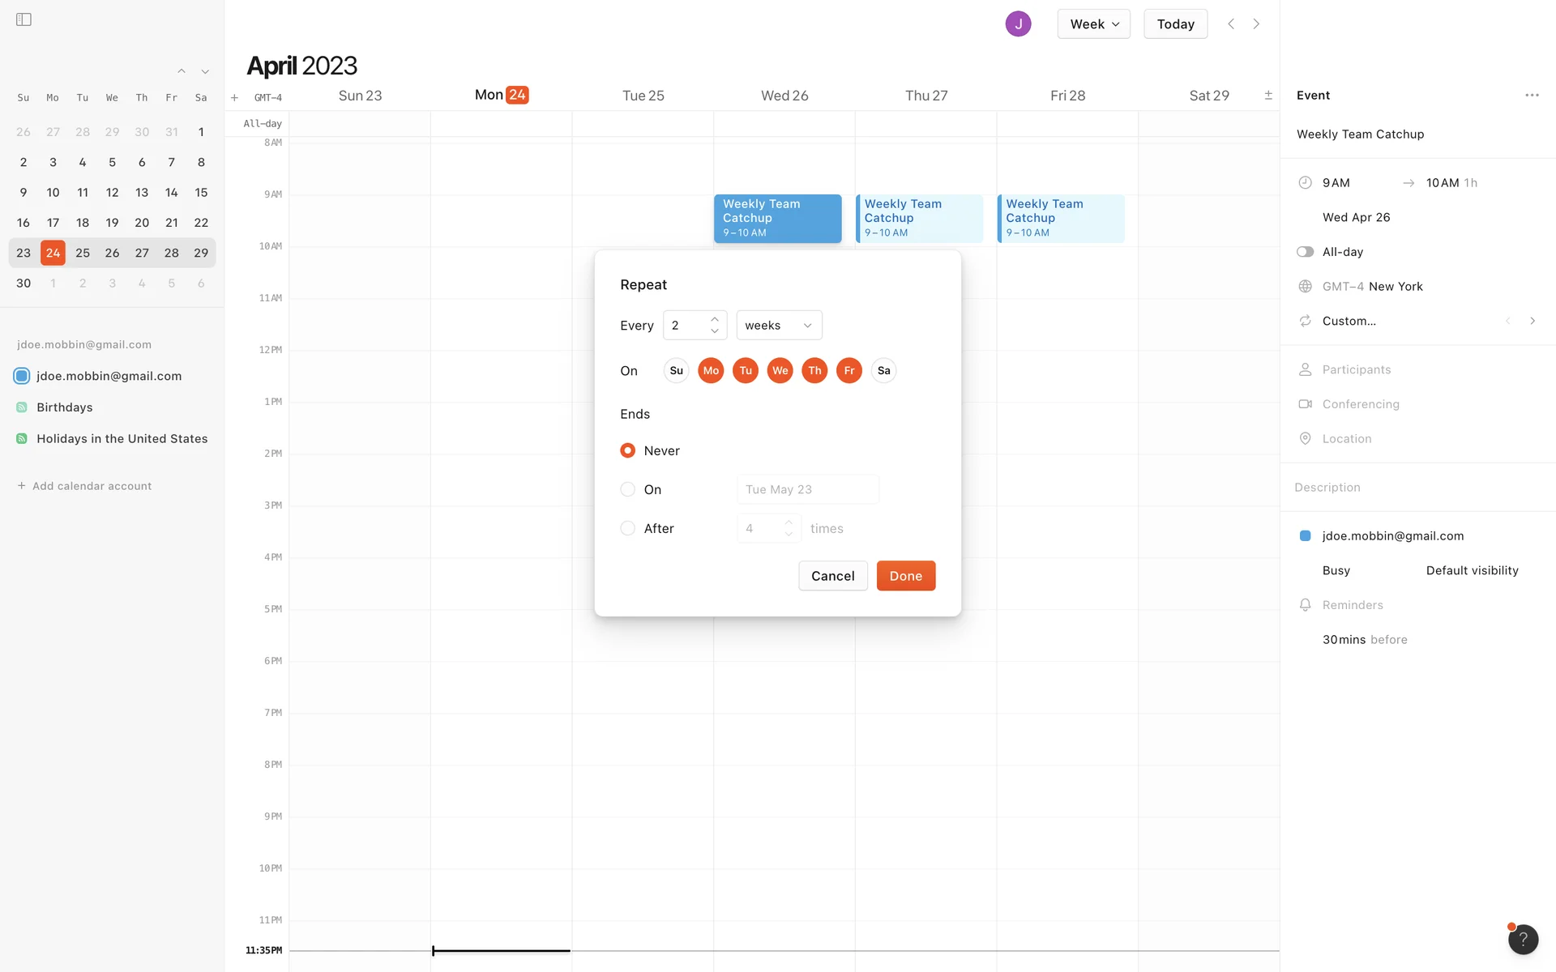This screenshot has width=1556, height=972.
Task: Click the blue calendar color swatch
Action: click(1305, 536)
